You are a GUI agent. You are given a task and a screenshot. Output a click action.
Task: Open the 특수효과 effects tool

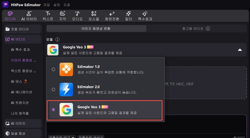click(145, 16)
